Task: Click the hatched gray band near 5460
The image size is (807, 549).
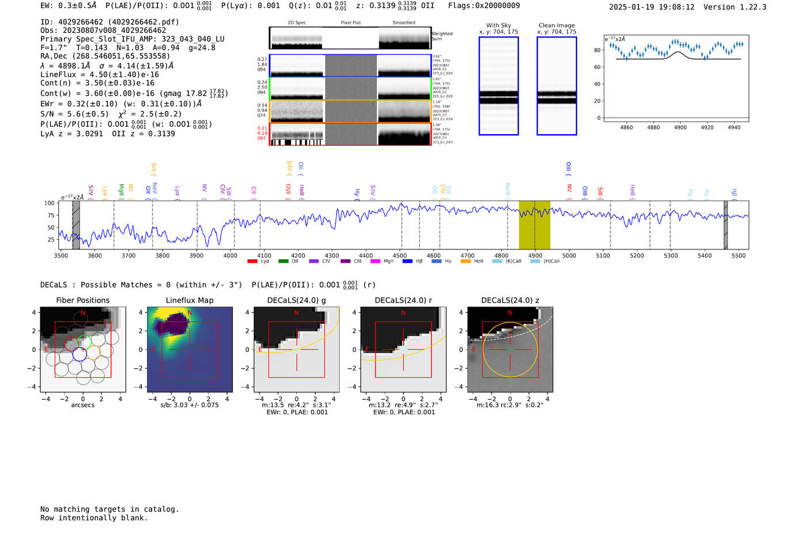Action: point(726,225)
